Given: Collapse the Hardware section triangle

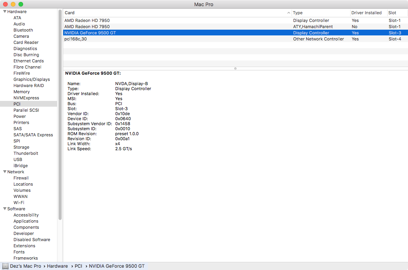Looking at the screenshot, I should coord(5,12).
